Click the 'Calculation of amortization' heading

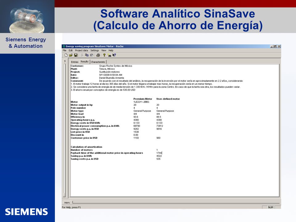[86, 147]
